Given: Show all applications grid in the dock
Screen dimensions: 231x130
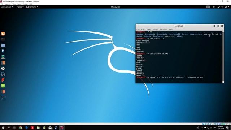Looking at the screenshot, I should [3, 97].
